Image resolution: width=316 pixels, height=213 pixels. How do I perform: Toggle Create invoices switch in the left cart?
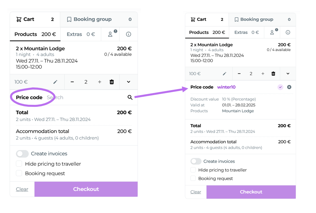pos(22,154)
